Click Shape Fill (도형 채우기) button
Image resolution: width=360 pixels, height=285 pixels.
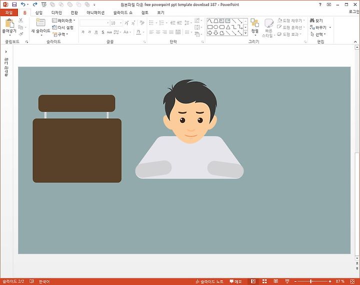[291, 21]
